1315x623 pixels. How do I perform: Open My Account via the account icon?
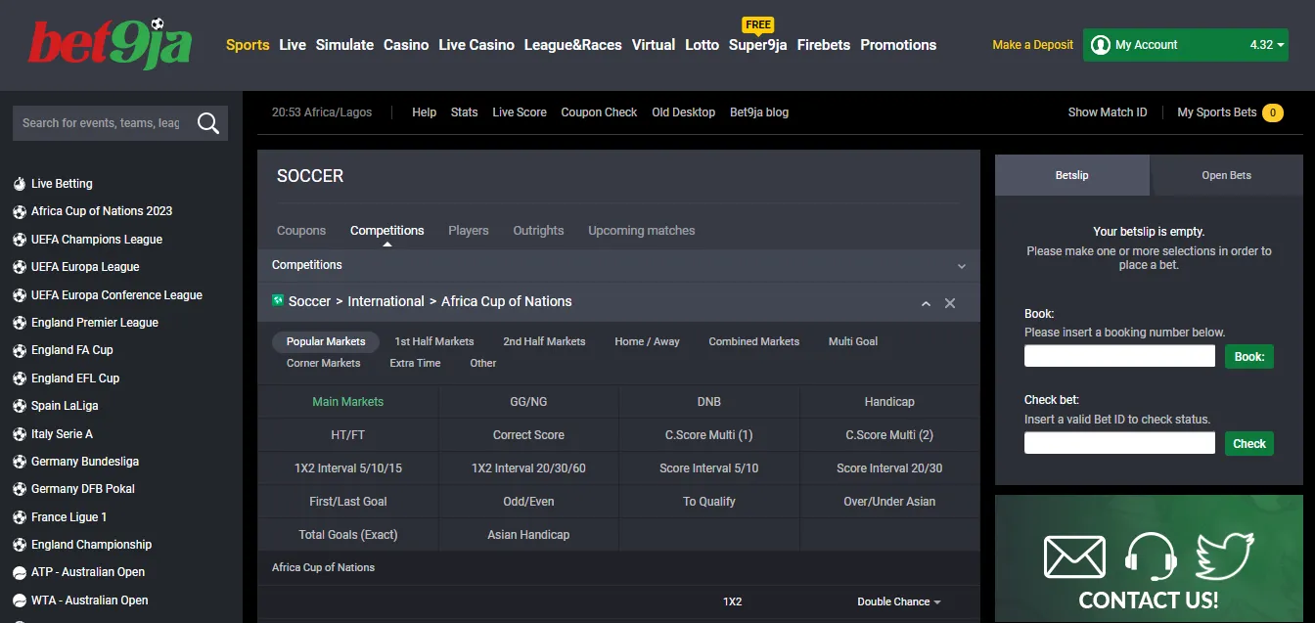(1101, 44)
